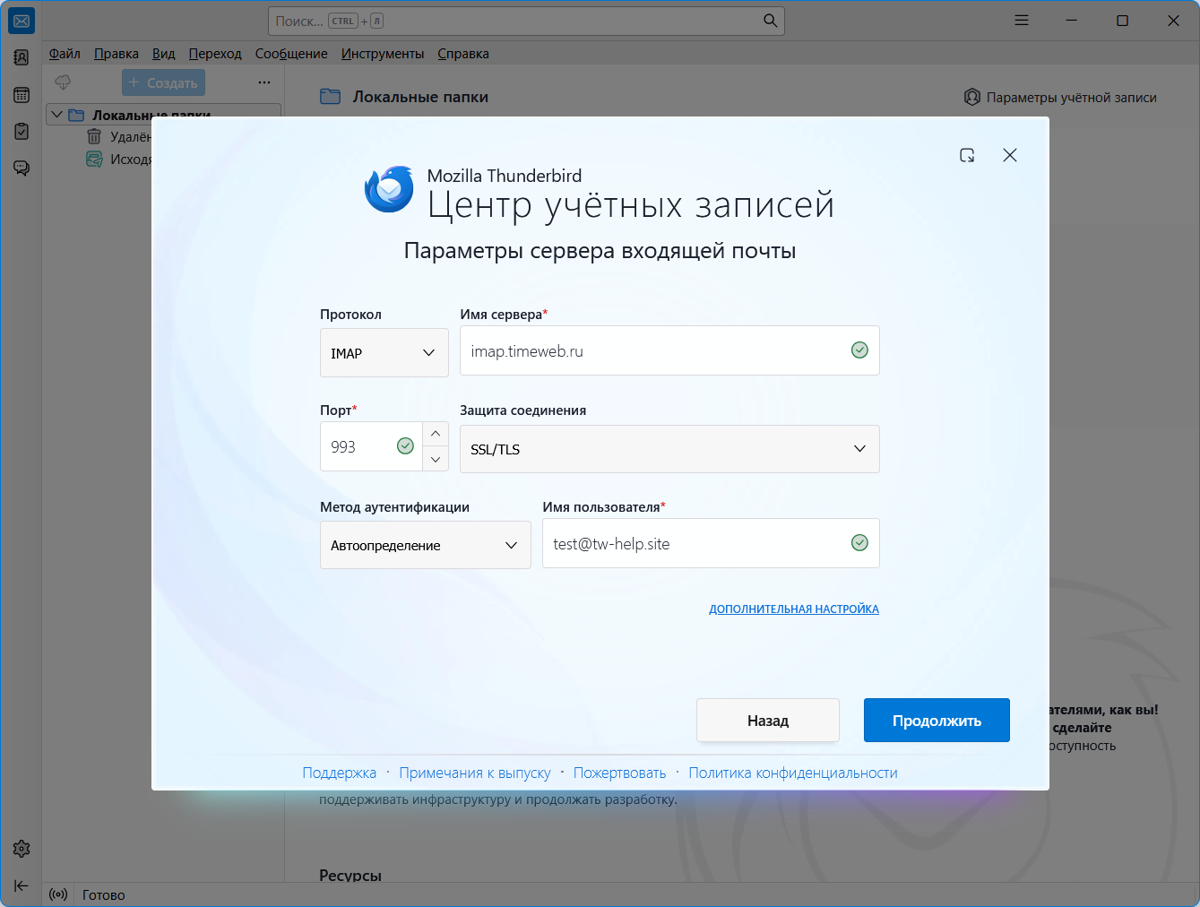Open Параметры учётной записи
Viewport: 1200px width, 907px height.
click(x=1060, y=97)
